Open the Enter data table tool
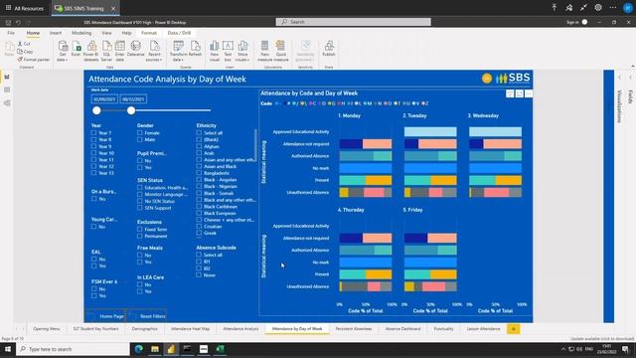This screenshot has width=636, height=358. (x=119, y=51)
